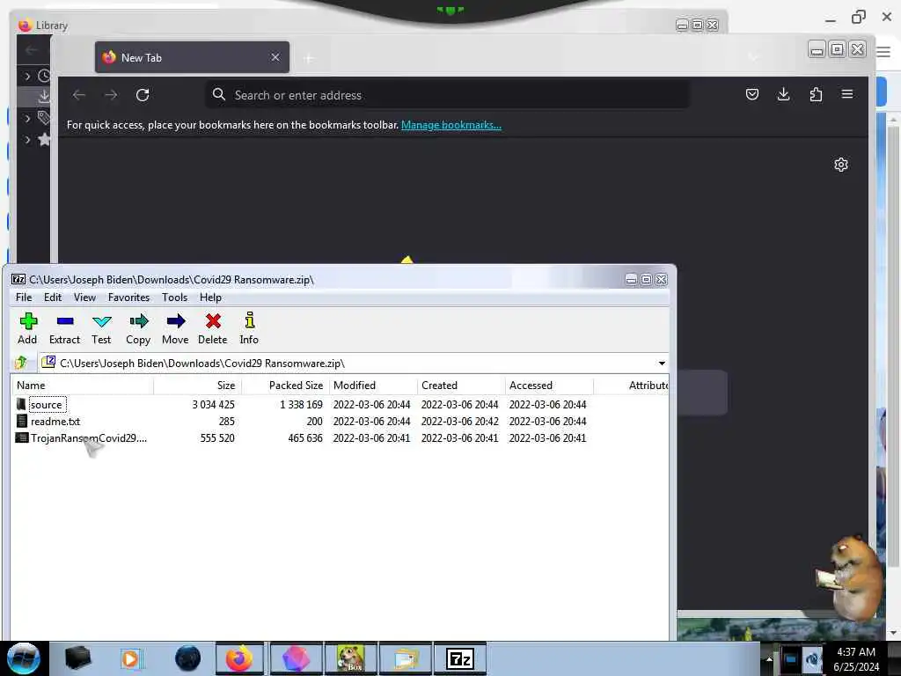
Task: Click the purple gem taskbar icon
Action: [x=296, y=658]
